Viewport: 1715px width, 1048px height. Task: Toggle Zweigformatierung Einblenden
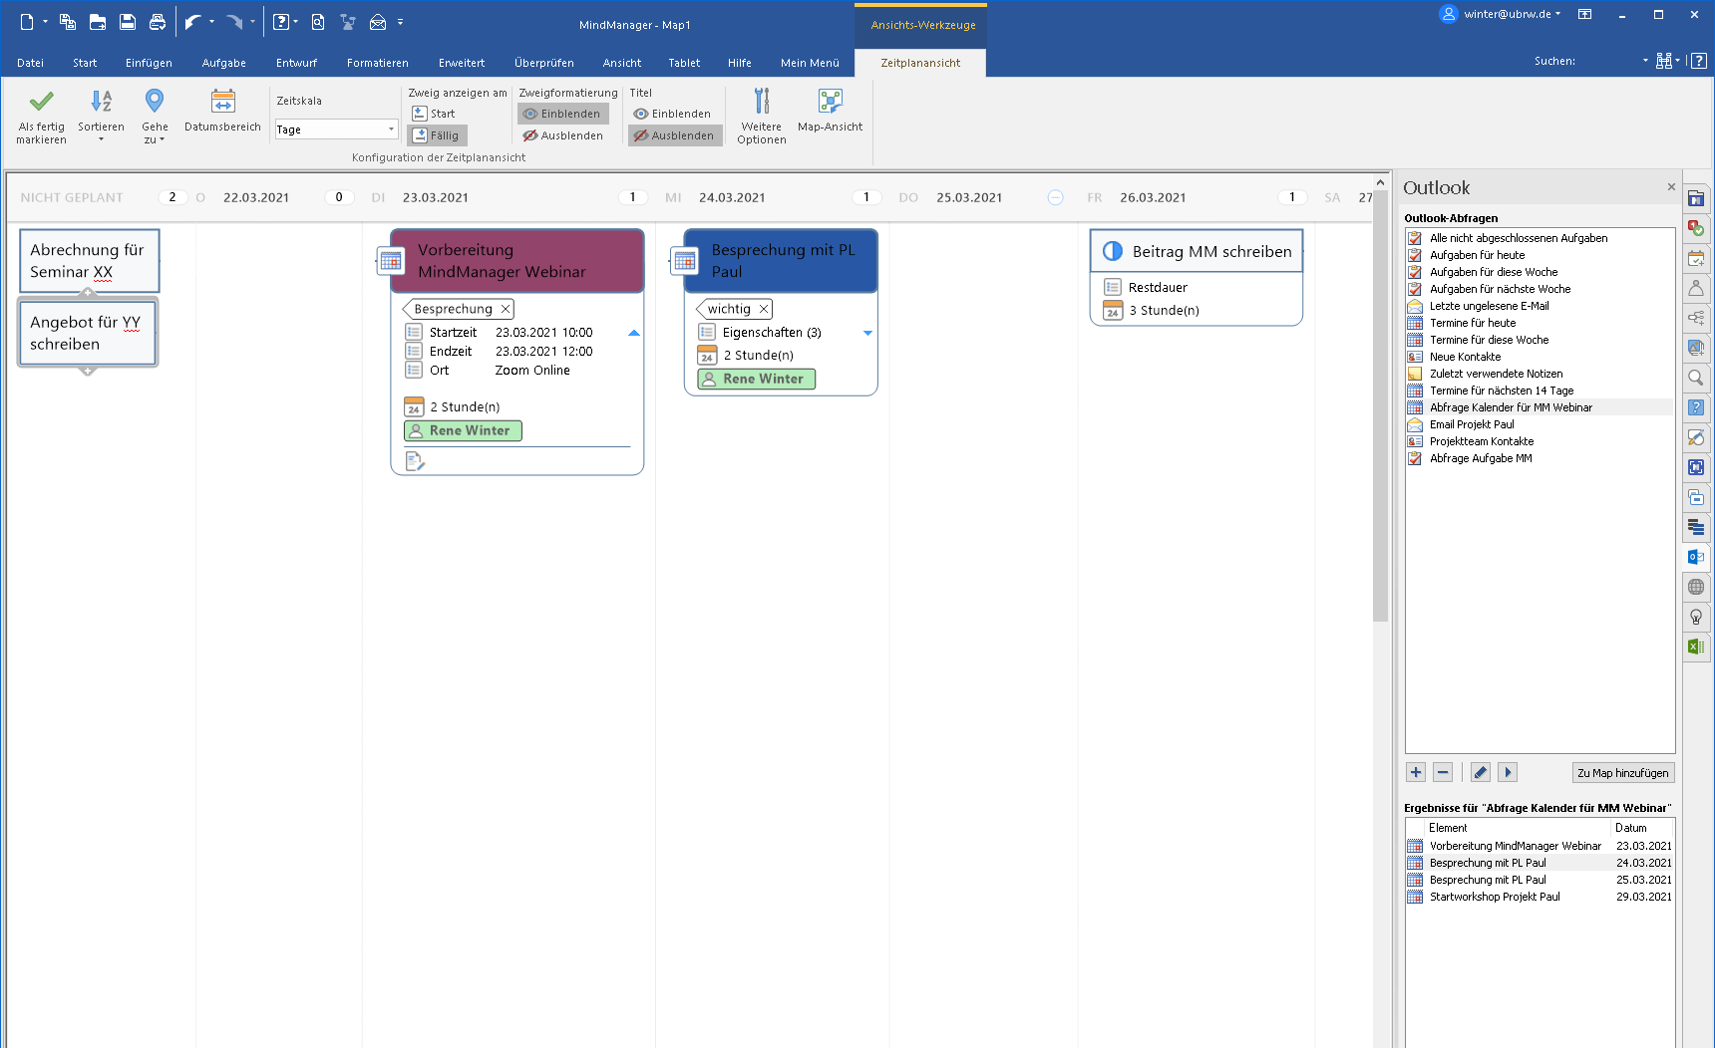(x=562, y=114)
